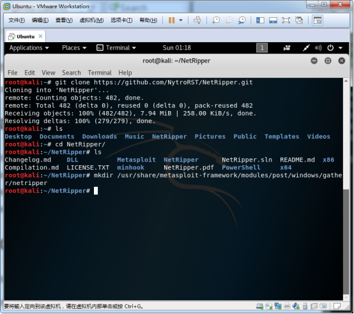Minimize the root@kali terminal window

point(314,61)
